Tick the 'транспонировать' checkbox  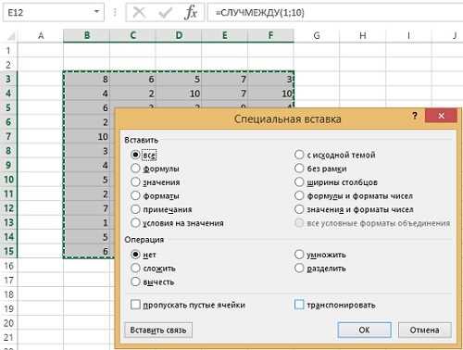coord(299,305)
